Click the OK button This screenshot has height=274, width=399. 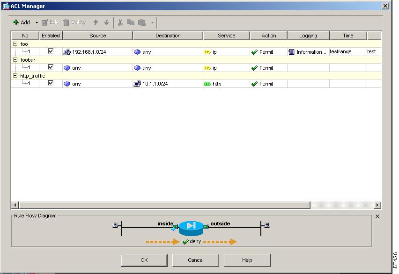(x=144, y=260)
